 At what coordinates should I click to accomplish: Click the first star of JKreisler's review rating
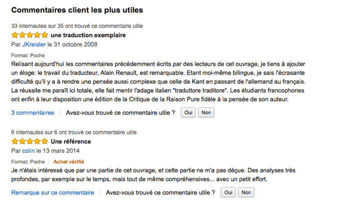(x=15, y=35)
